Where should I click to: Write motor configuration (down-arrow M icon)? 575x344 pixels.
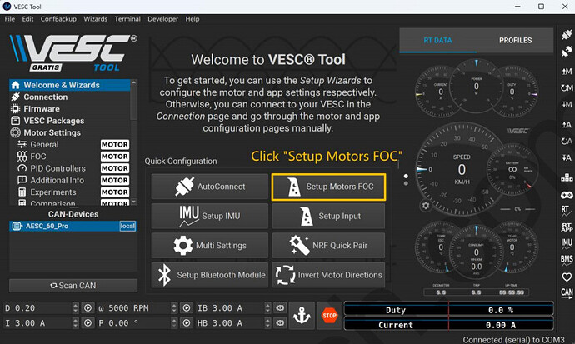coord(567,104)
